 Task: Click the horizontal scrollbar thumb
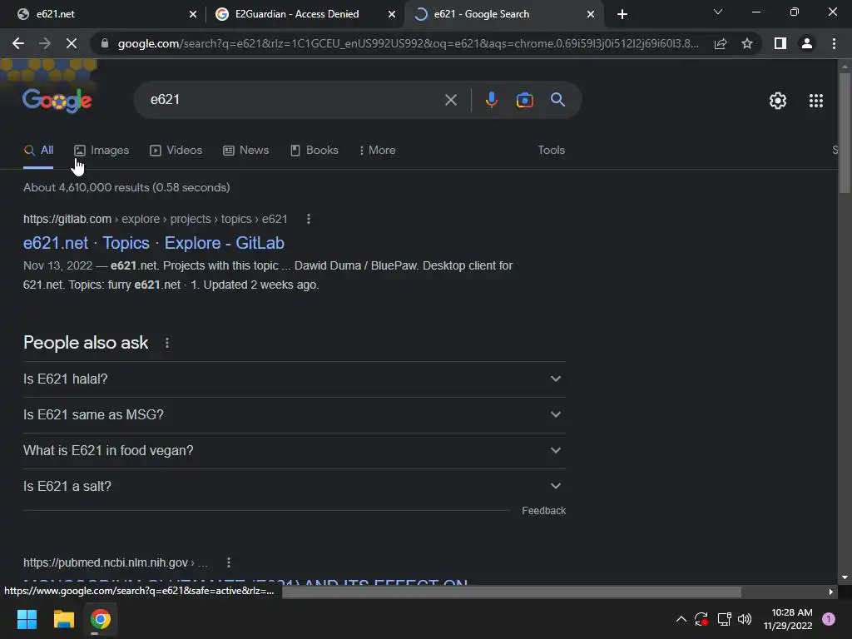[x=512, y=592]
